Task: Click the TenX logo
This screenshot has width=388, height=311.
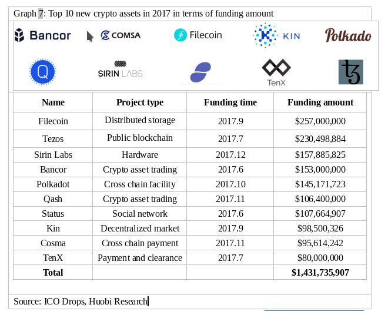Action: [276, 72]
